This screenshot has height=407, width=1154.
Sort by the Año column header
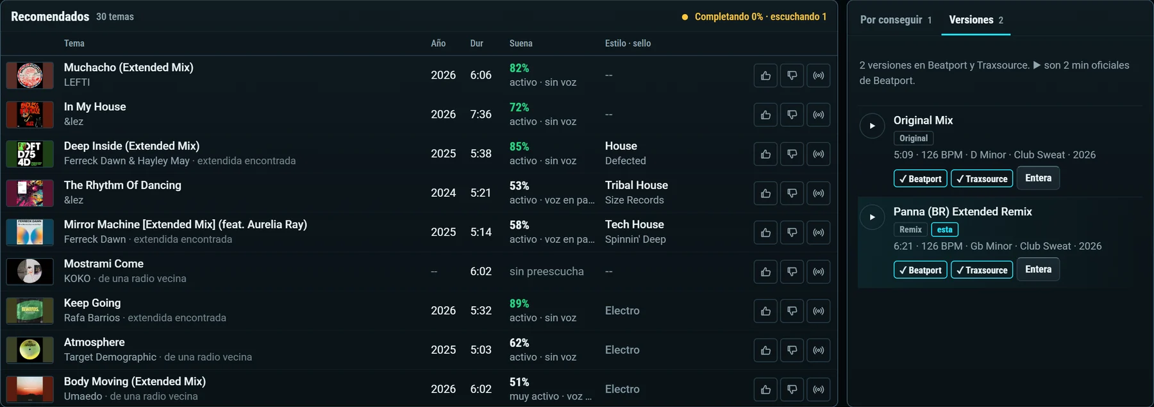[x=438, y=44]
